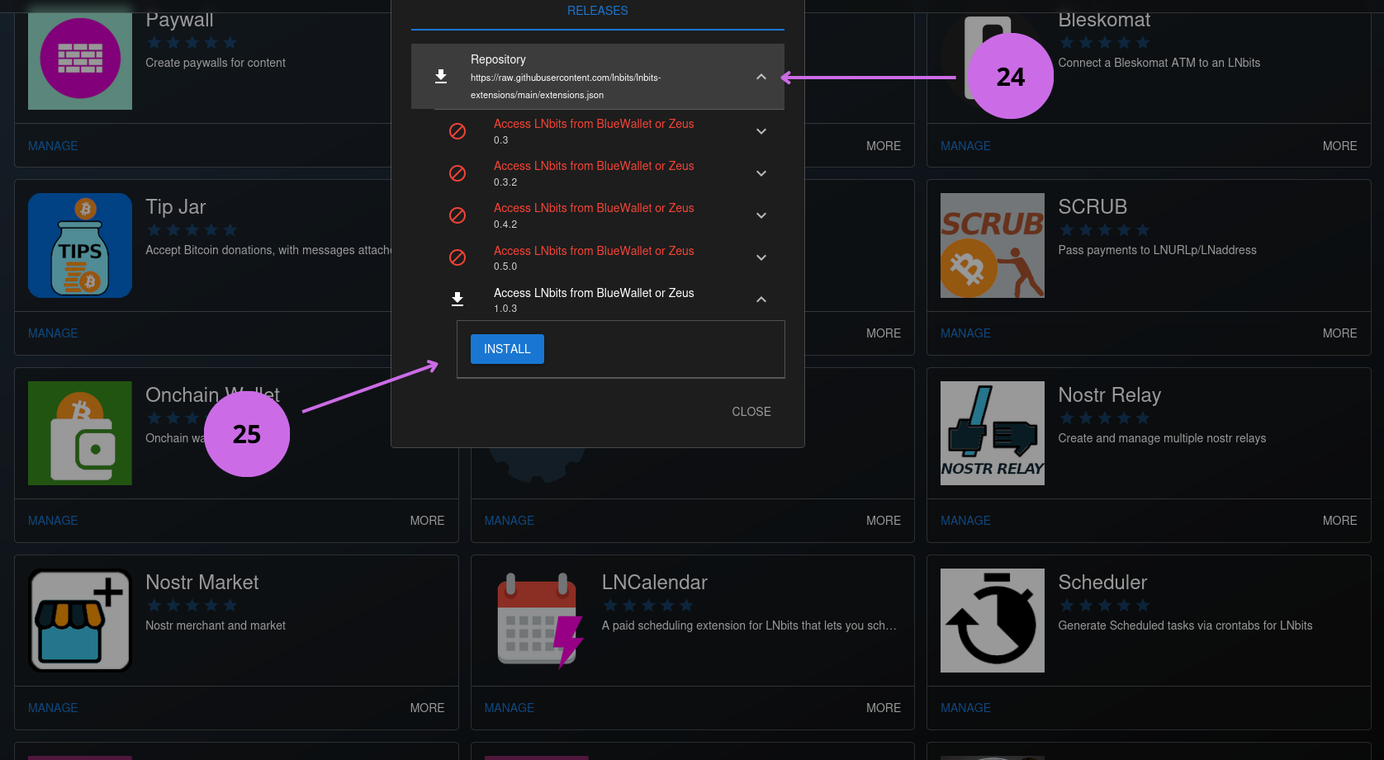1384x760 pixels.
Task: Click the 'LNCalendar' card title
Action: click(655, 583)
